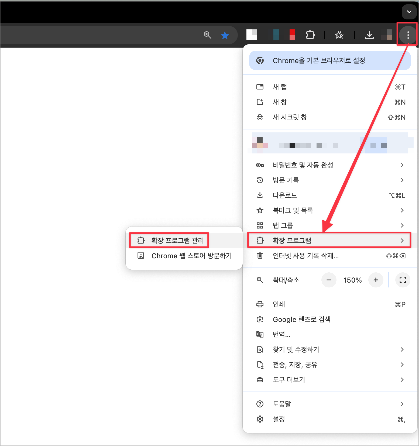Select 다운로드 menu item
419x446 pixels.
click(330, 195)
